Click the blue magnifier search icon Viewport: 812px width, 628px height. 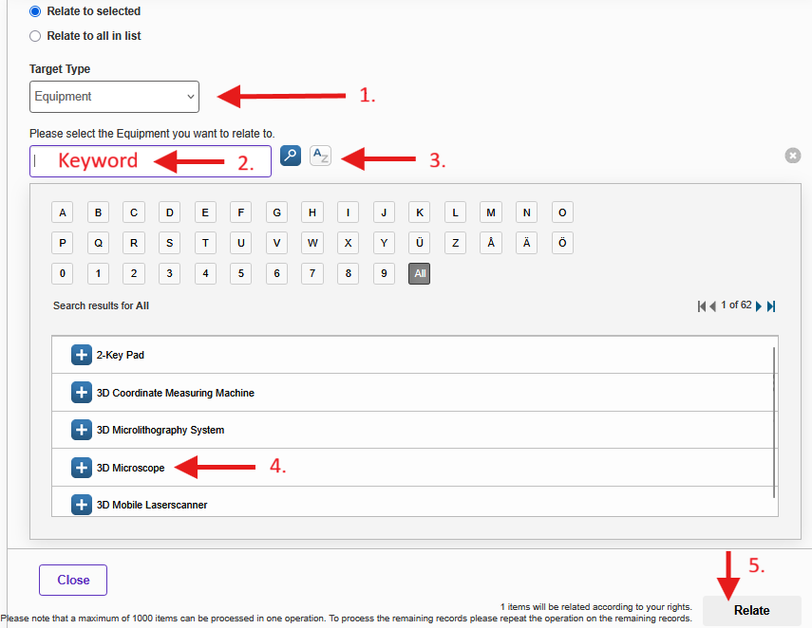coord(291,156)
